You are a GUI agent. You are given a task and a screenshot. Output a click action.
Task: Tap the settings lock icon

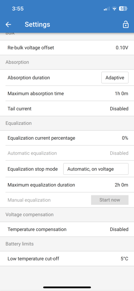click(126, 24)
